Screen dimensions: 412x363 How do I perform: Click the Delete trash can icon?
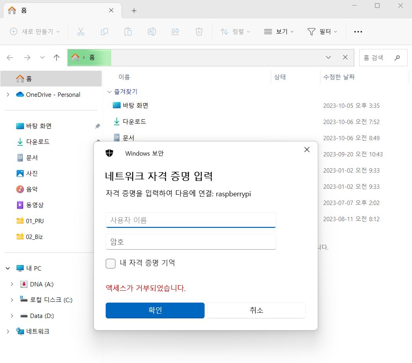199,32
